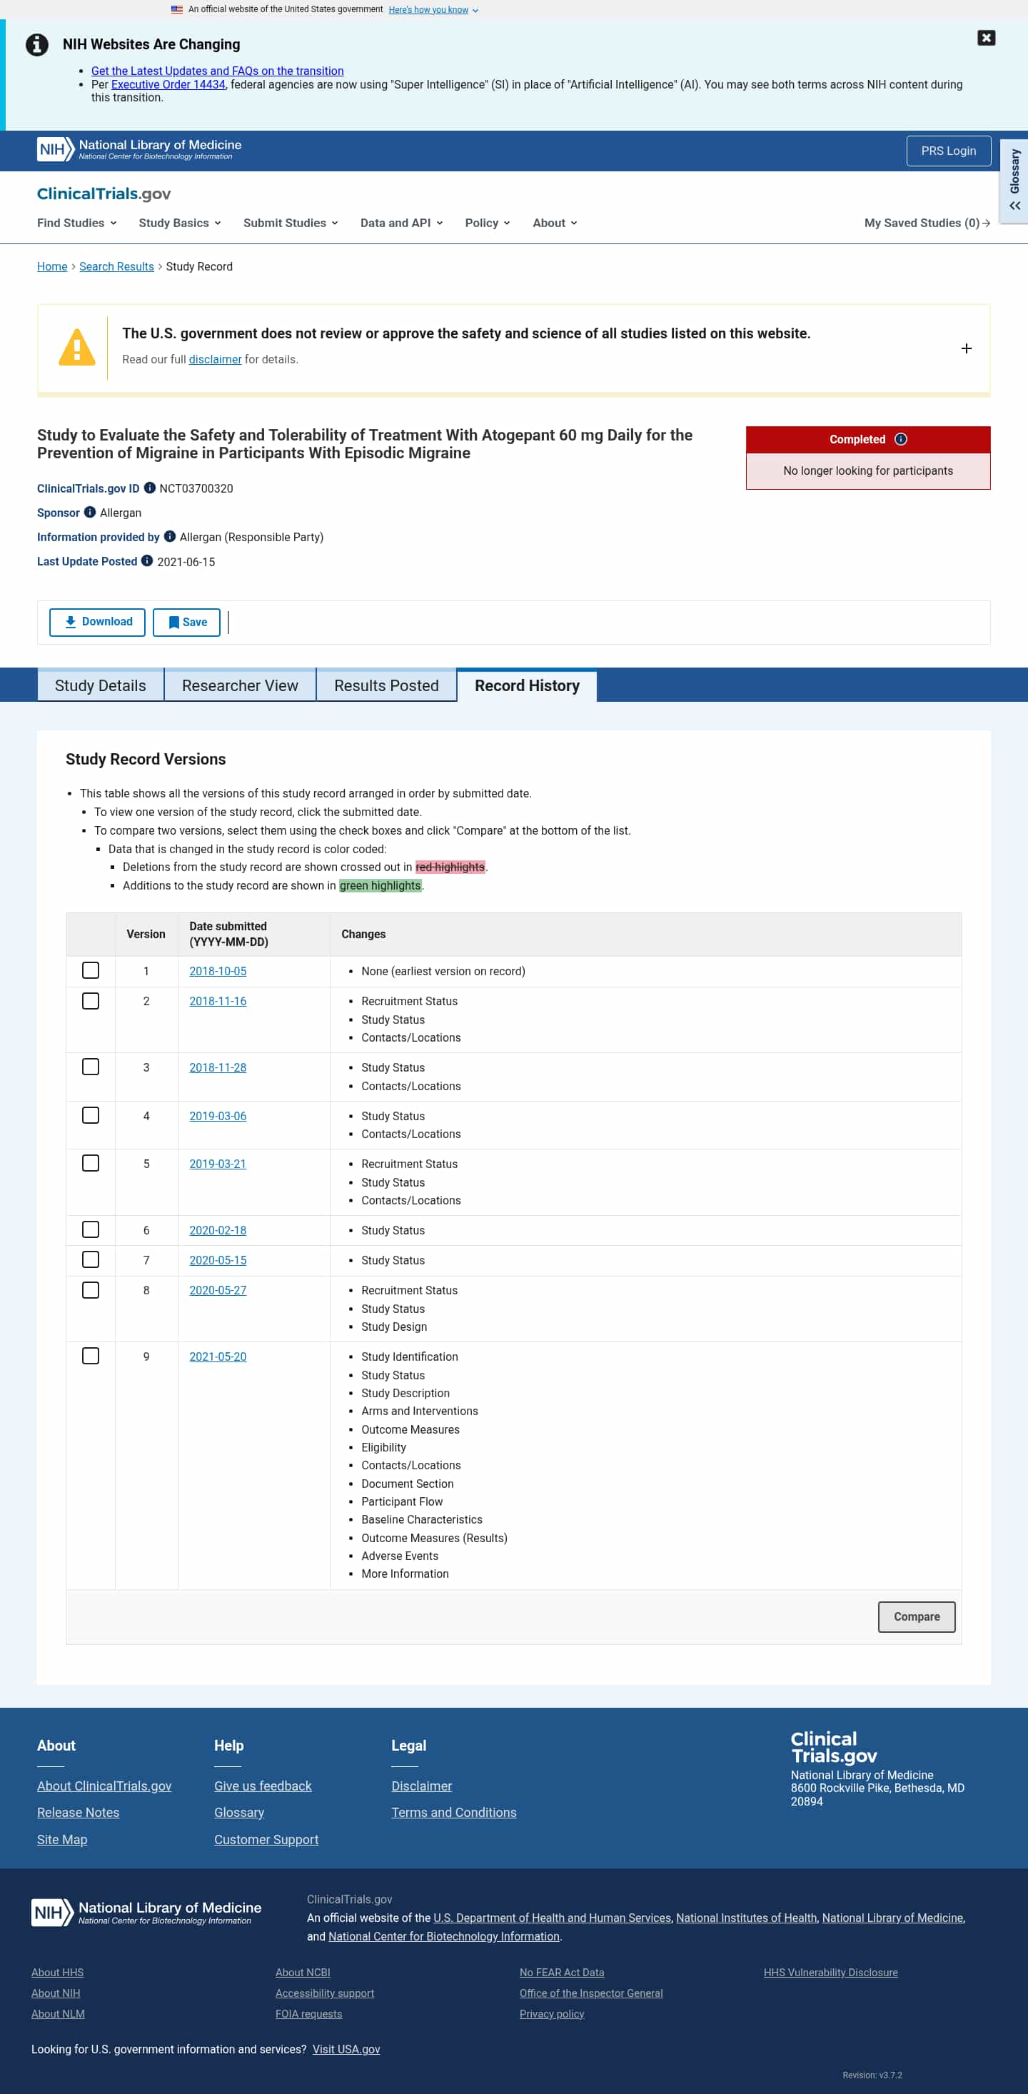
Task: Click the Compare button
Action: tap(916, 1616)
